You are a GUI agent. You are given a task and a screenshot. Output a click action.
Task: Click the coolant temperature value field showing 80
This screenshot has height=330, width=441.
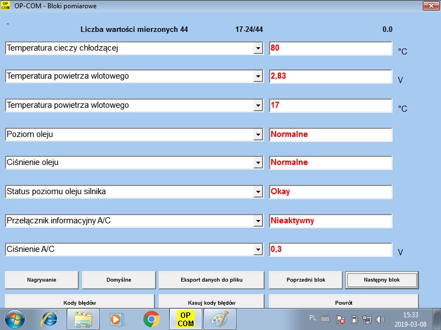coord(330,48)
